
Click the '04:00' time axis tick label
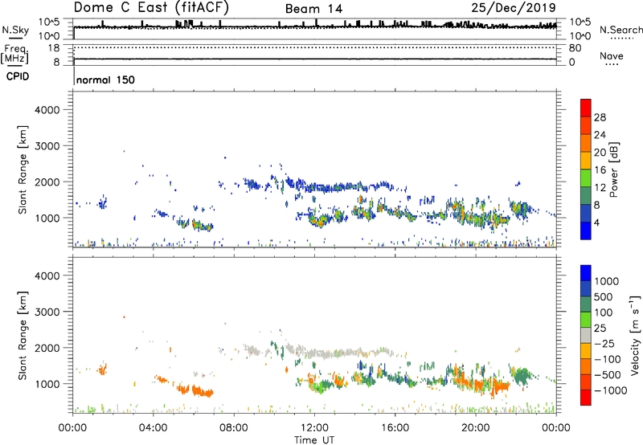click(153, 428)
